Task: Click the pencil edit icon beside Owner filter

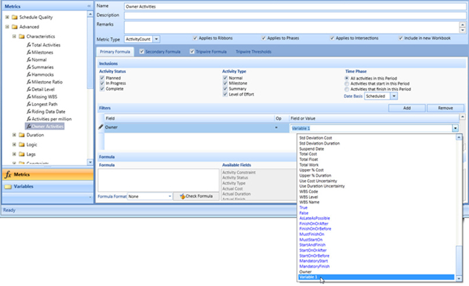Action: (x=101, y=126)
